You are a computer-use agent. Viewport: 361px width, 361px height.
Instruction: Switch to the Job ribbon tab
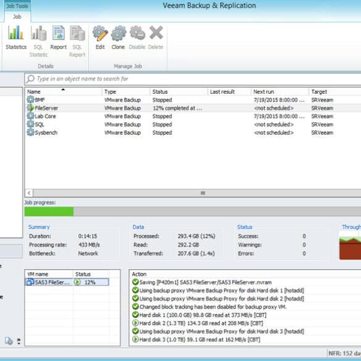pos(17,17)
